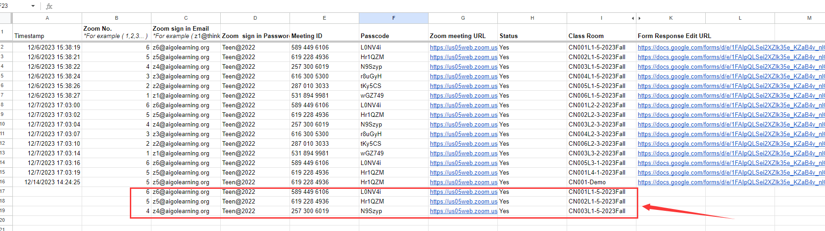This screenshot has width=825, height=231.
Task: Select column A header
Action: pos(47,18)
